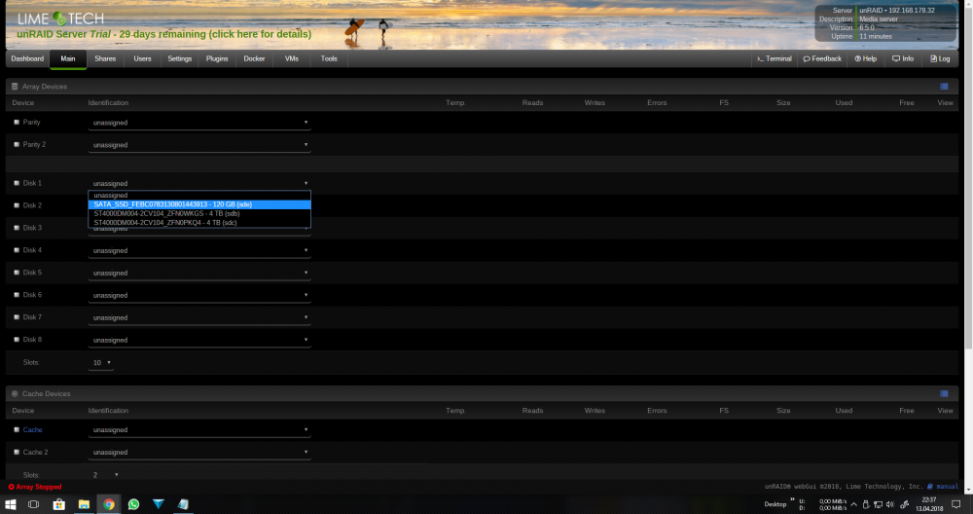Viewport: 973px width, 514px height.
Task: Launch Microsoft Store from the taskbar
Action: click(x=59, y=504)
